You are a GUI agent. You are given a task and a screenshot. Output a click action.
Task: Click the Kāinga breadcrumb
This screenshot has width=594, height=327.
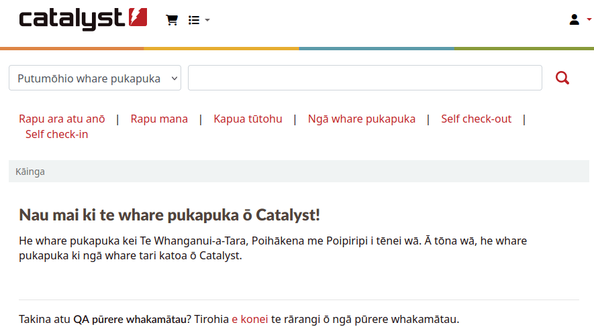click(x=30, y=172)
